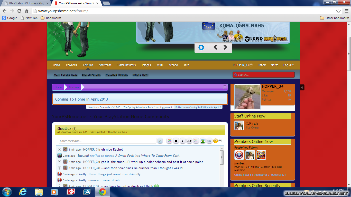Click the Chrome address bar URL
351x197 pixels.
(x=63, y=11)
